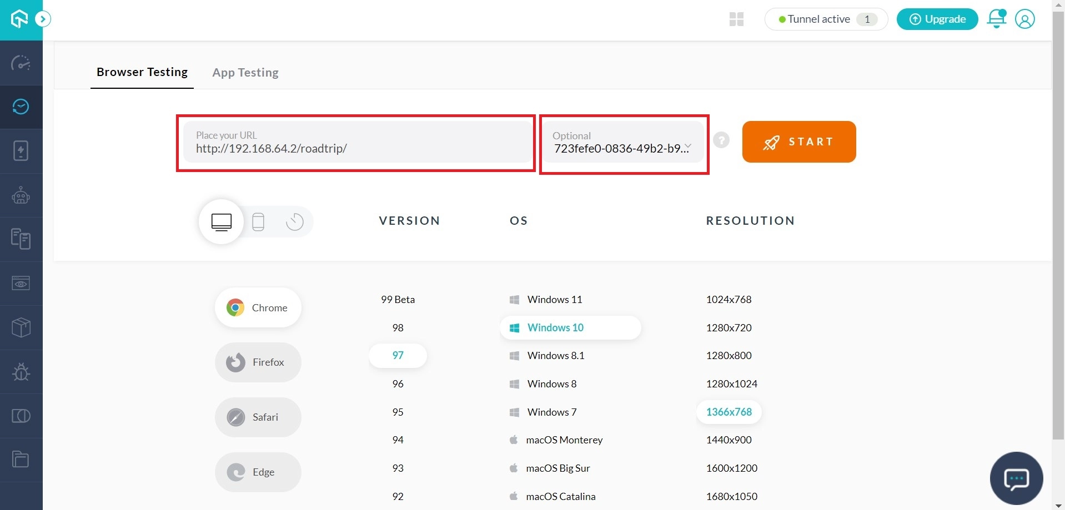The width and height of the screenshot is (1065, 510).
Task: Open the visual testing eye icon in sidebar
Action: click(x=21, y=284)
